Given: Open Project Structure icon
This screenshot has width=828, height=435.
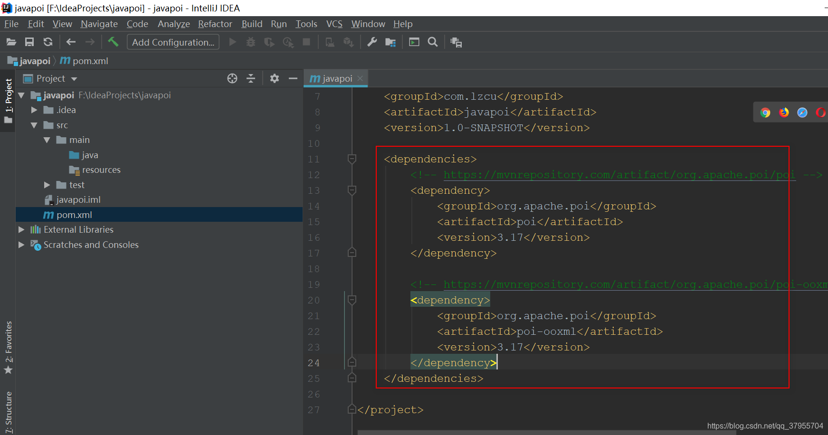Looking at the screenshot, I should [x=390, y=42].
